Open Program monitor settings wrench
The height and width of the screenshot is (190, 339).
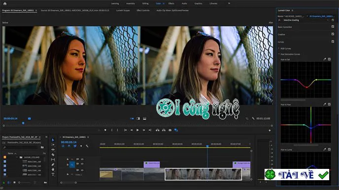coord(253,118)
